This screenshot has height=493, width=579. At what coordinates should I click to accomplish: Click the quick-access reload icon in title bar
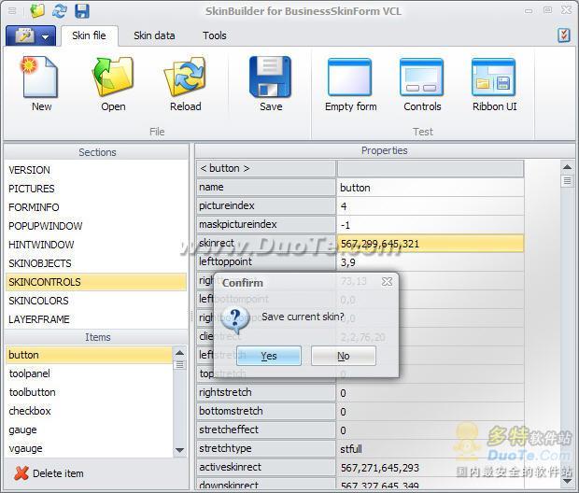60,11
